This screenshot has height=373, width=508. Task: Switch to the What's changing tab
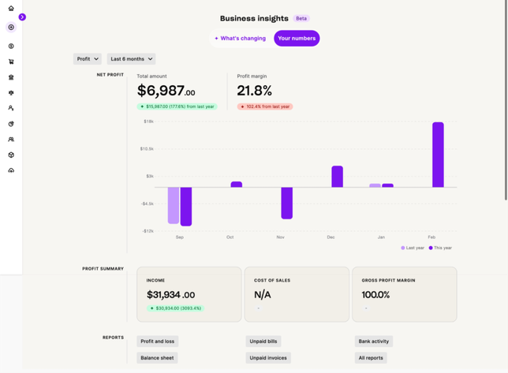(x=241, y=38)
